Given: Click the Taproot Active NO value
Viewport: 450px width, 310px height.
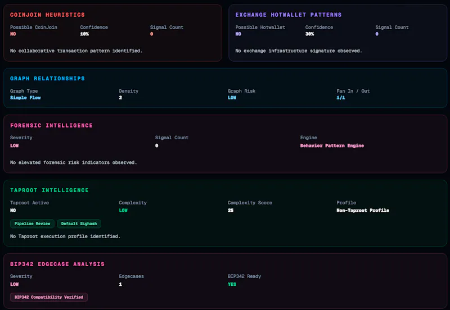Looking at the screenshot, I should click(13, 210).
